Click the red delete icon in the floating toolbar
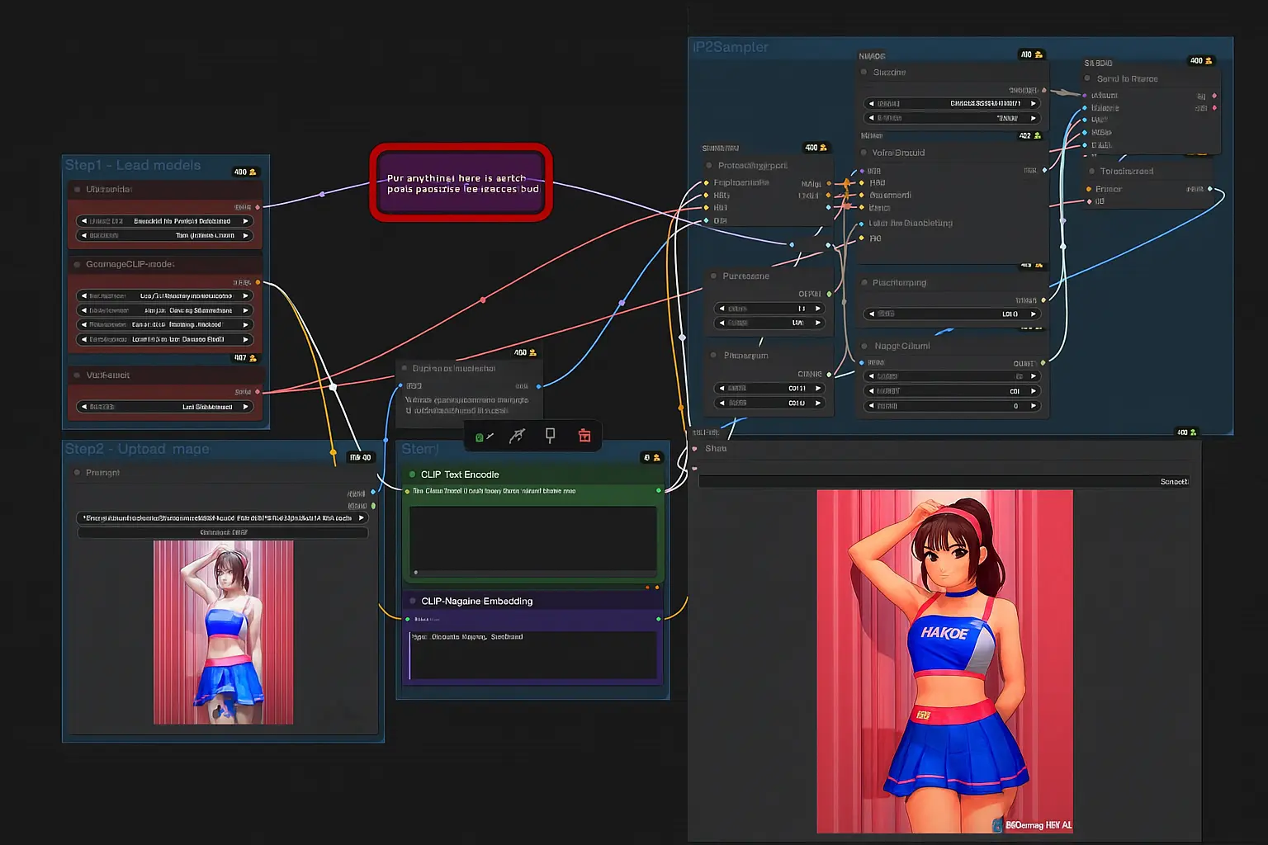1268x845 pixels. click(x=584, y=436)
